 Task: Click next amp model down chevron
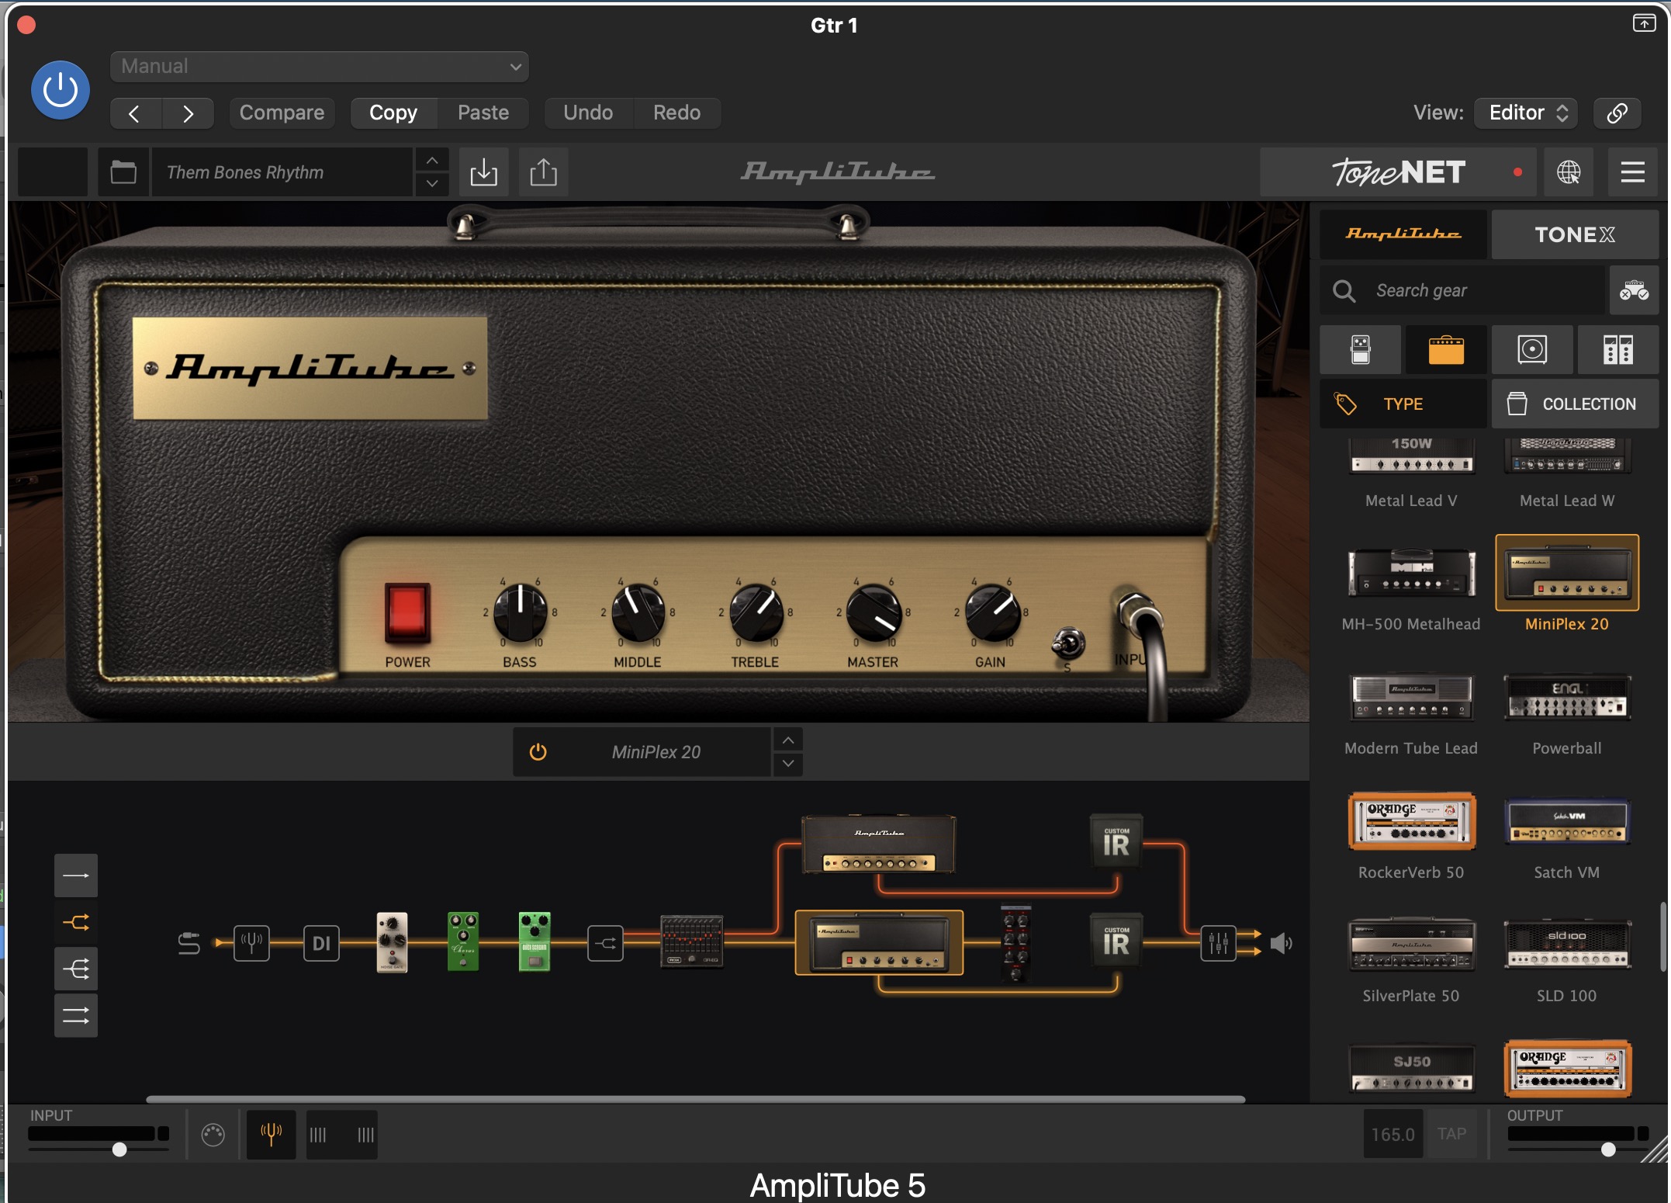point(788,764)
